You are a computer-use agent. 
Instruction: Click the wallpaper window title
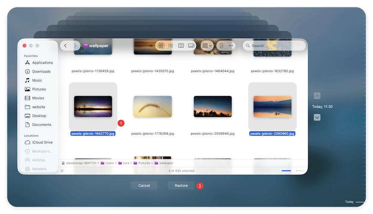coord(96,46)
